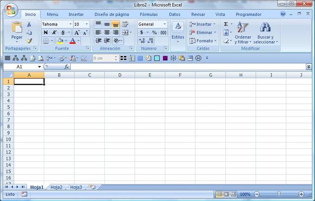
Task: Center text horizontally
Action: pyautogui.click(x=107, y=32)
